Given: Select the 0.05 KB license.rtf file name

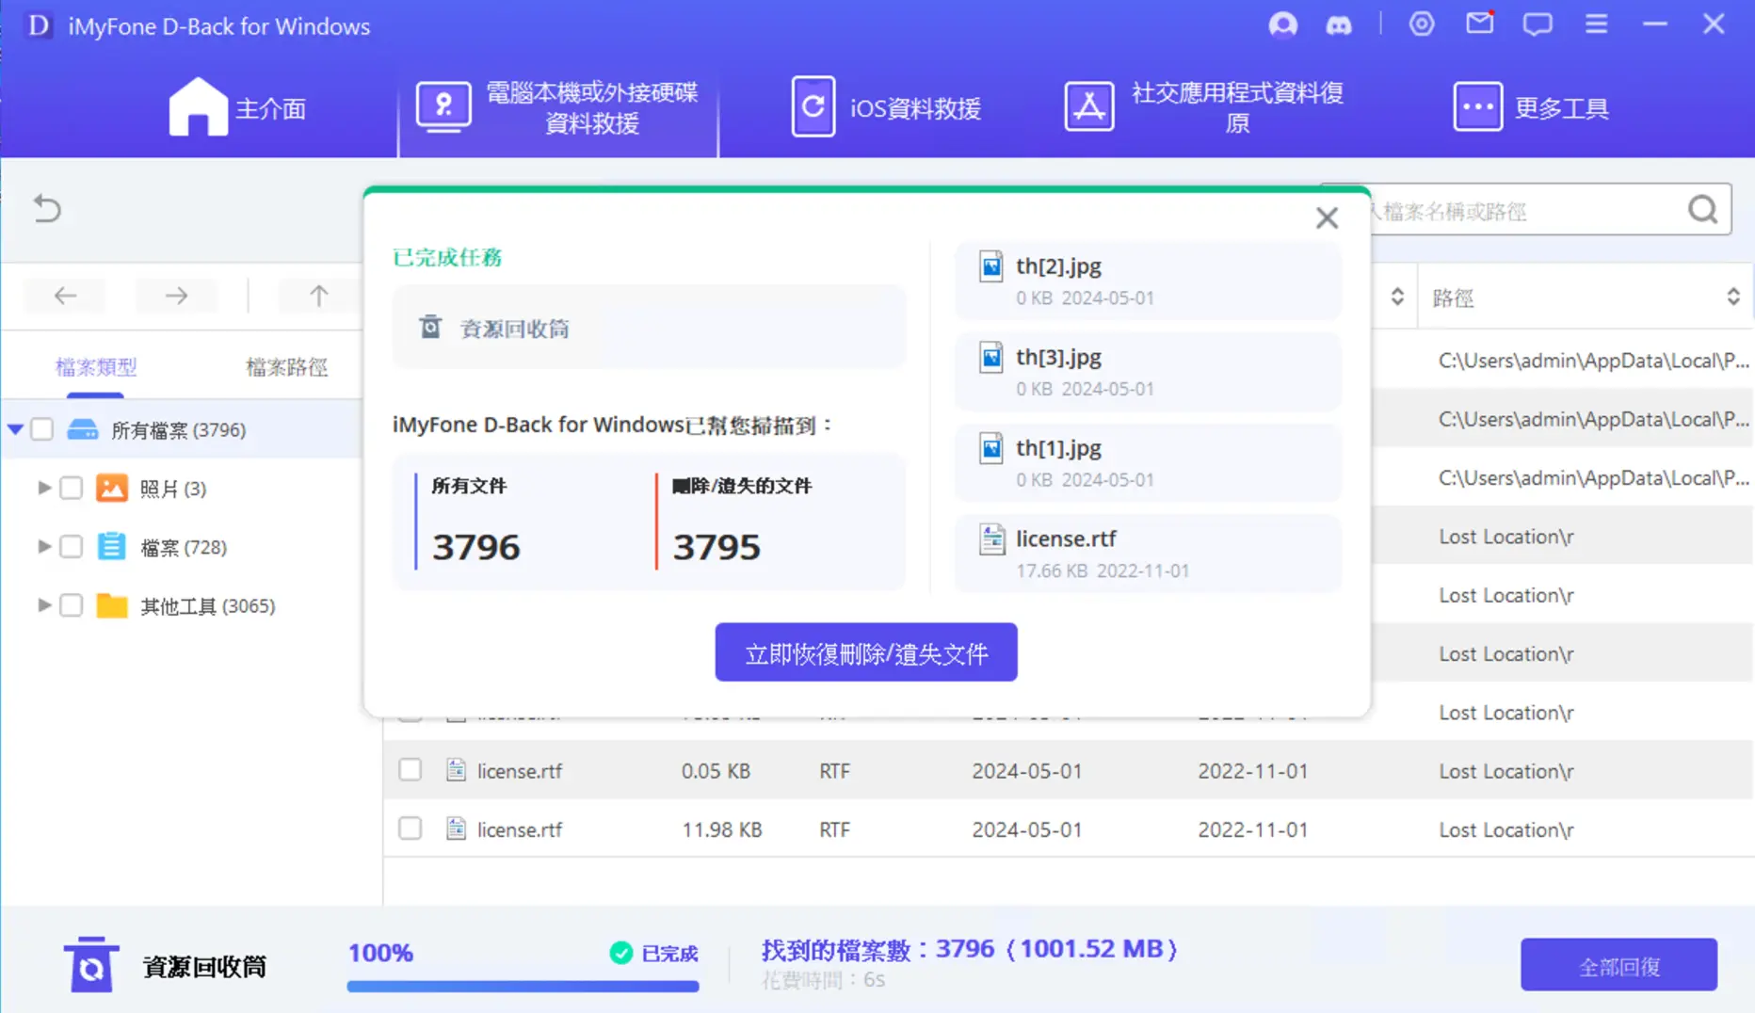Looking at the screenshot, I should tap(519, 770).
